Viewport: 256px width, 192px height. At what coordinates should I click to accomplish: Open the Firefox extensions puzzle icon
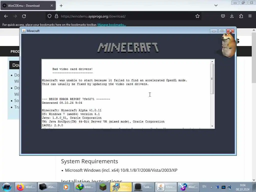click(241, 16)
